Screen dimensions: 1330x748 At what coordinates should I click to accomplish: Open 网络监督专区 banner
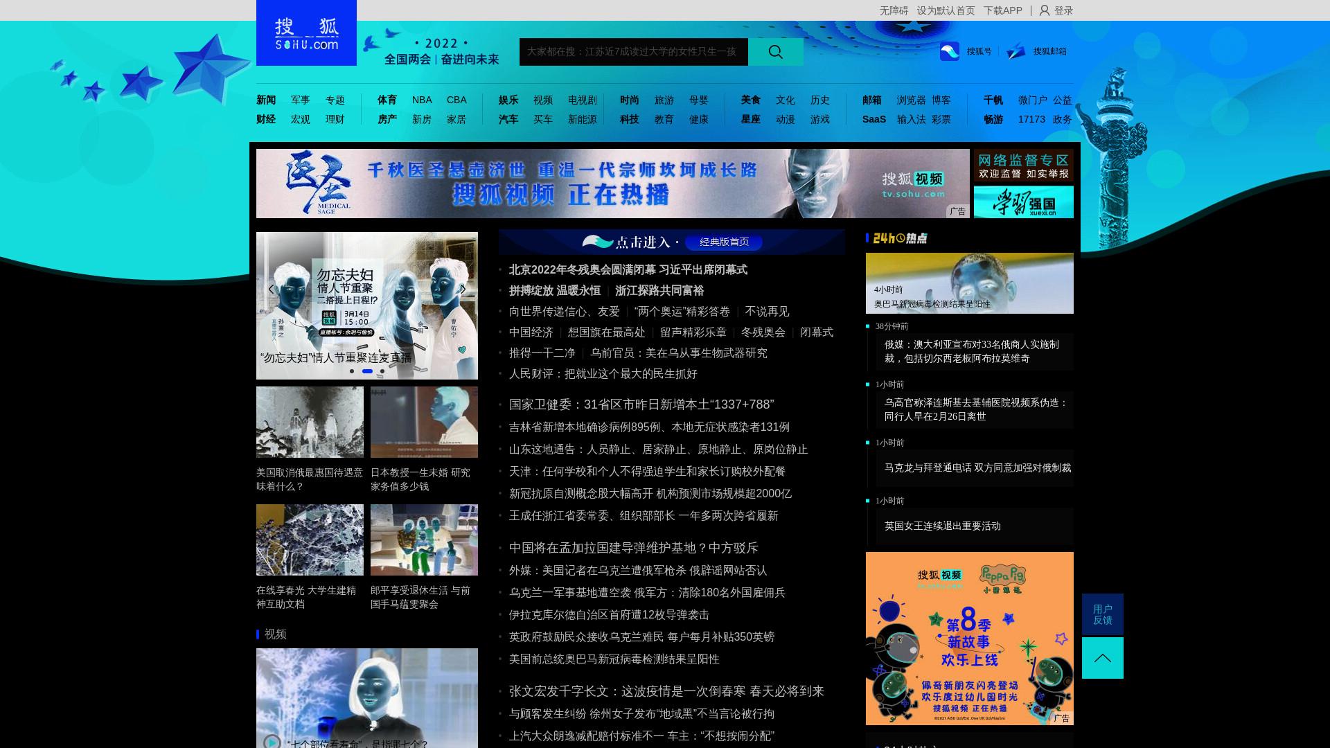[1024, 166]
